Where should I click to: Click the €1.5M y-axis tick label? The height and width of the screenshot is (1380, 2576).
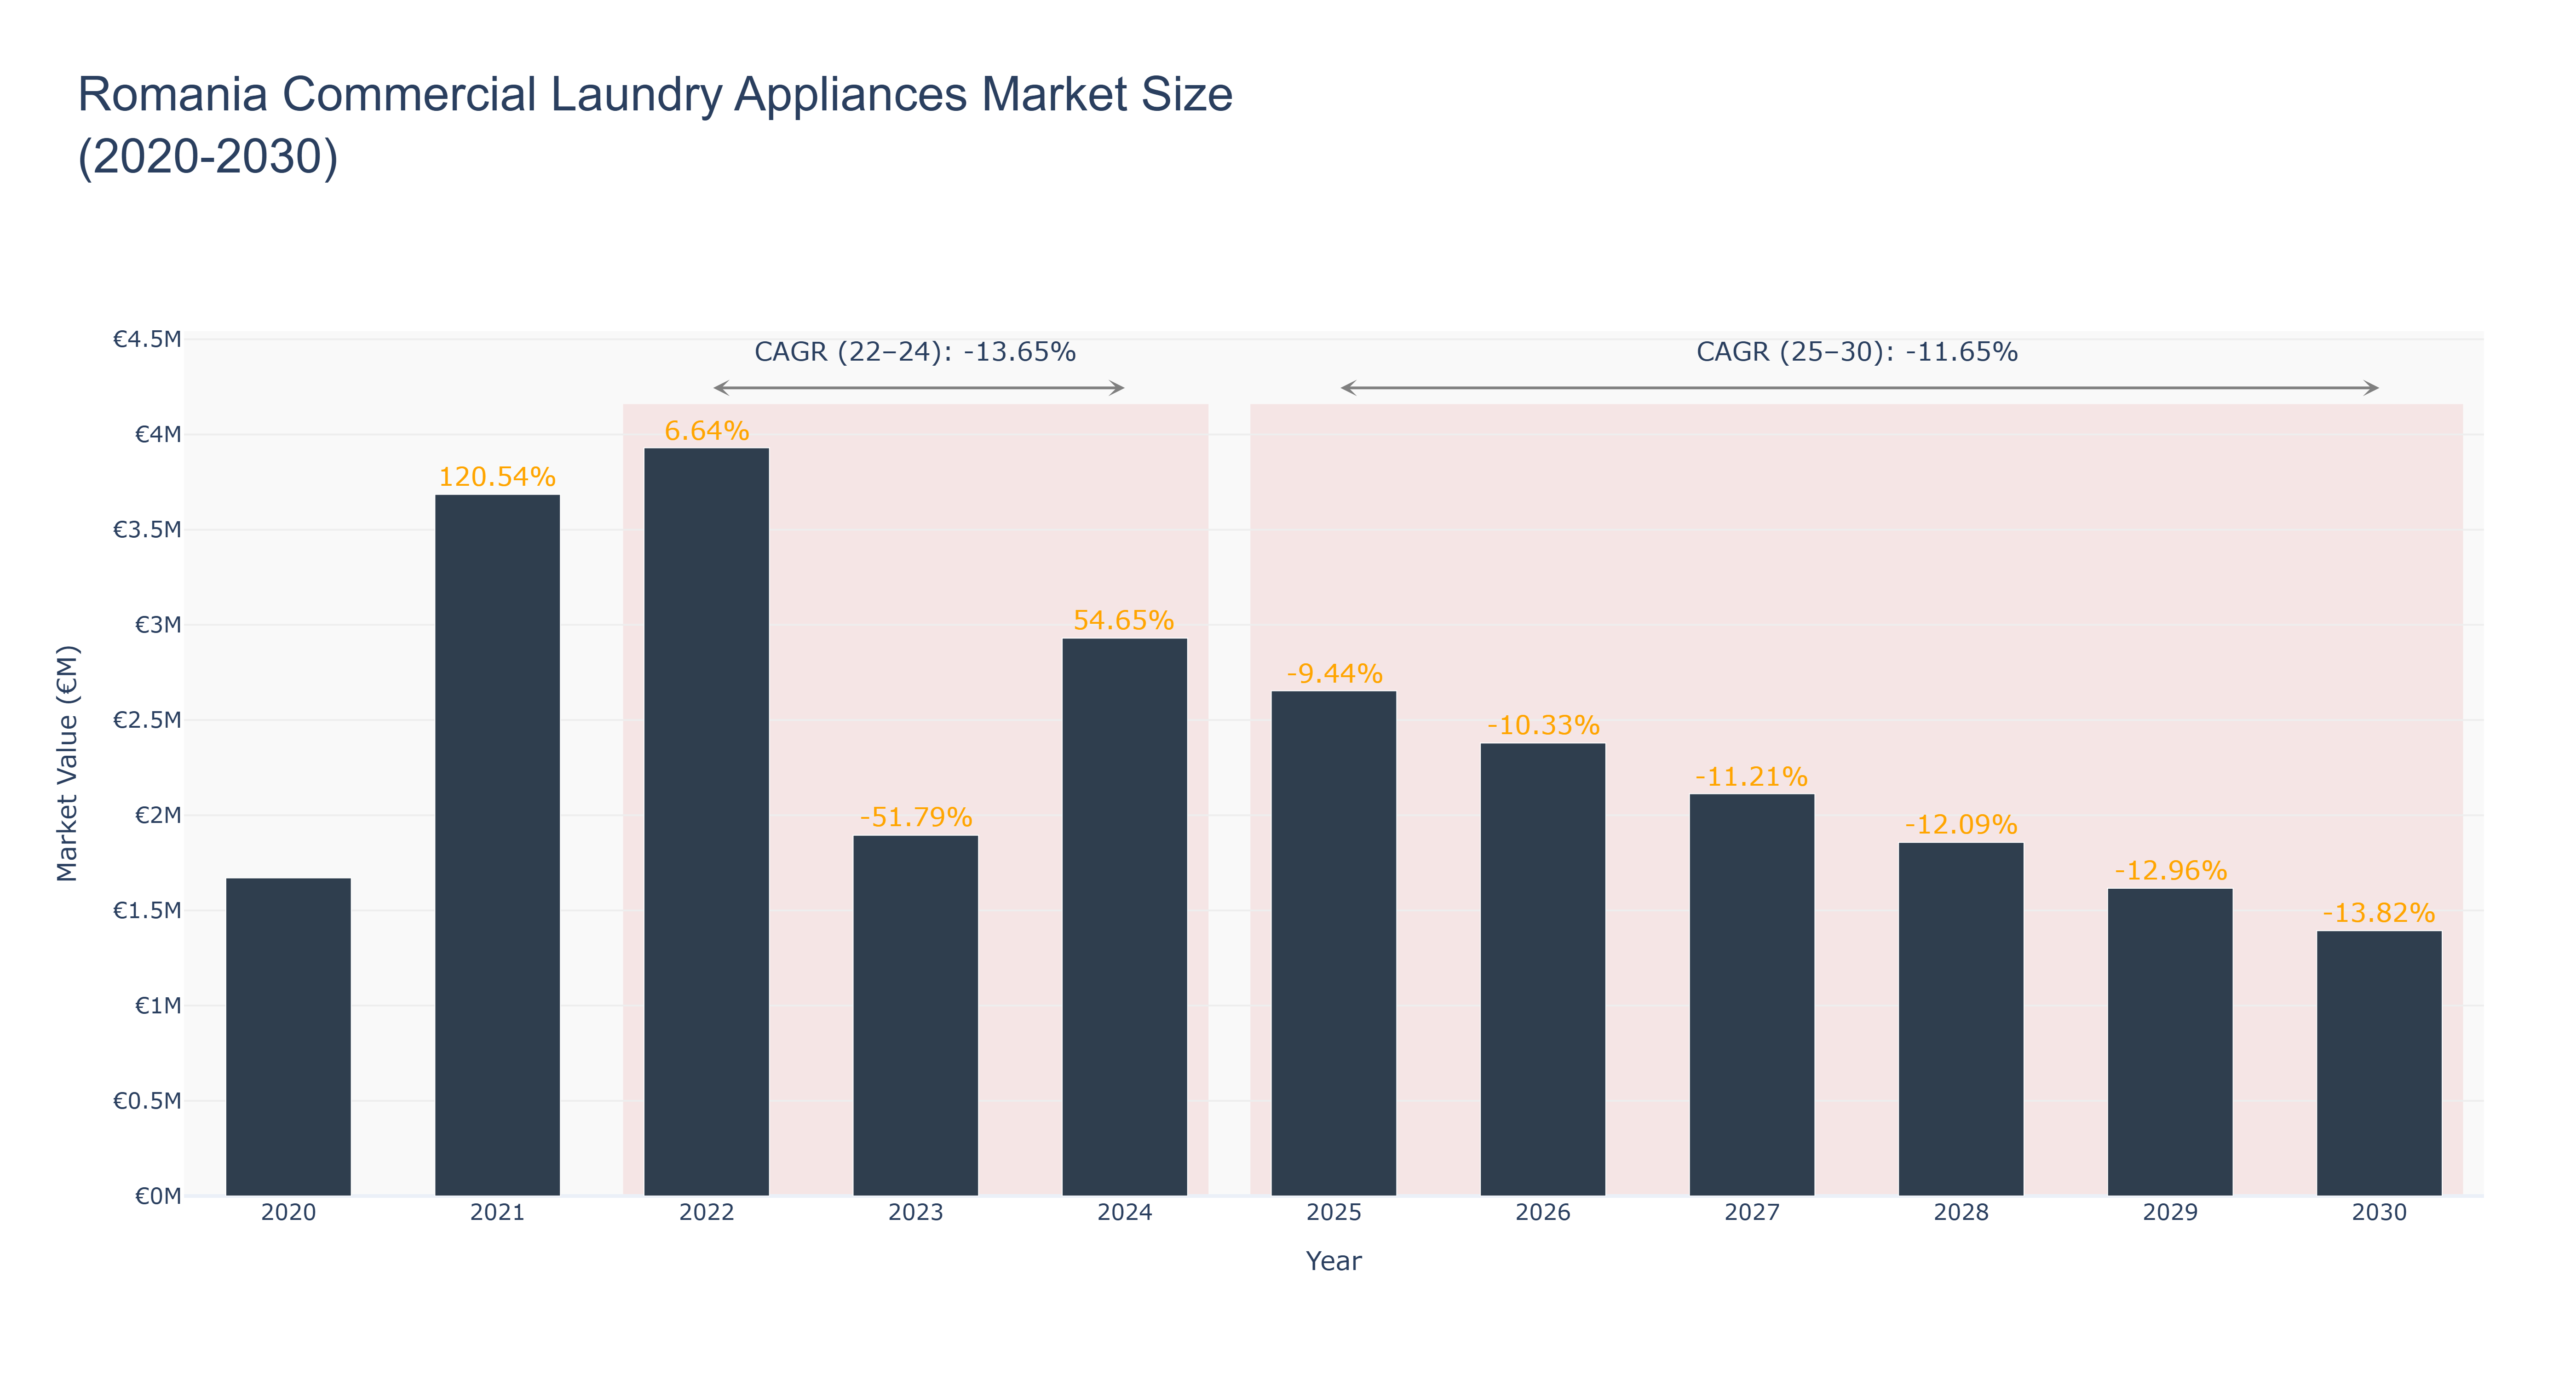click(x=147, y=910)
